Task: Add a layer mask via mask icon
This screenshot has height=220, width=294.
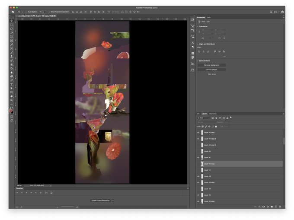Action: point(263,207)
